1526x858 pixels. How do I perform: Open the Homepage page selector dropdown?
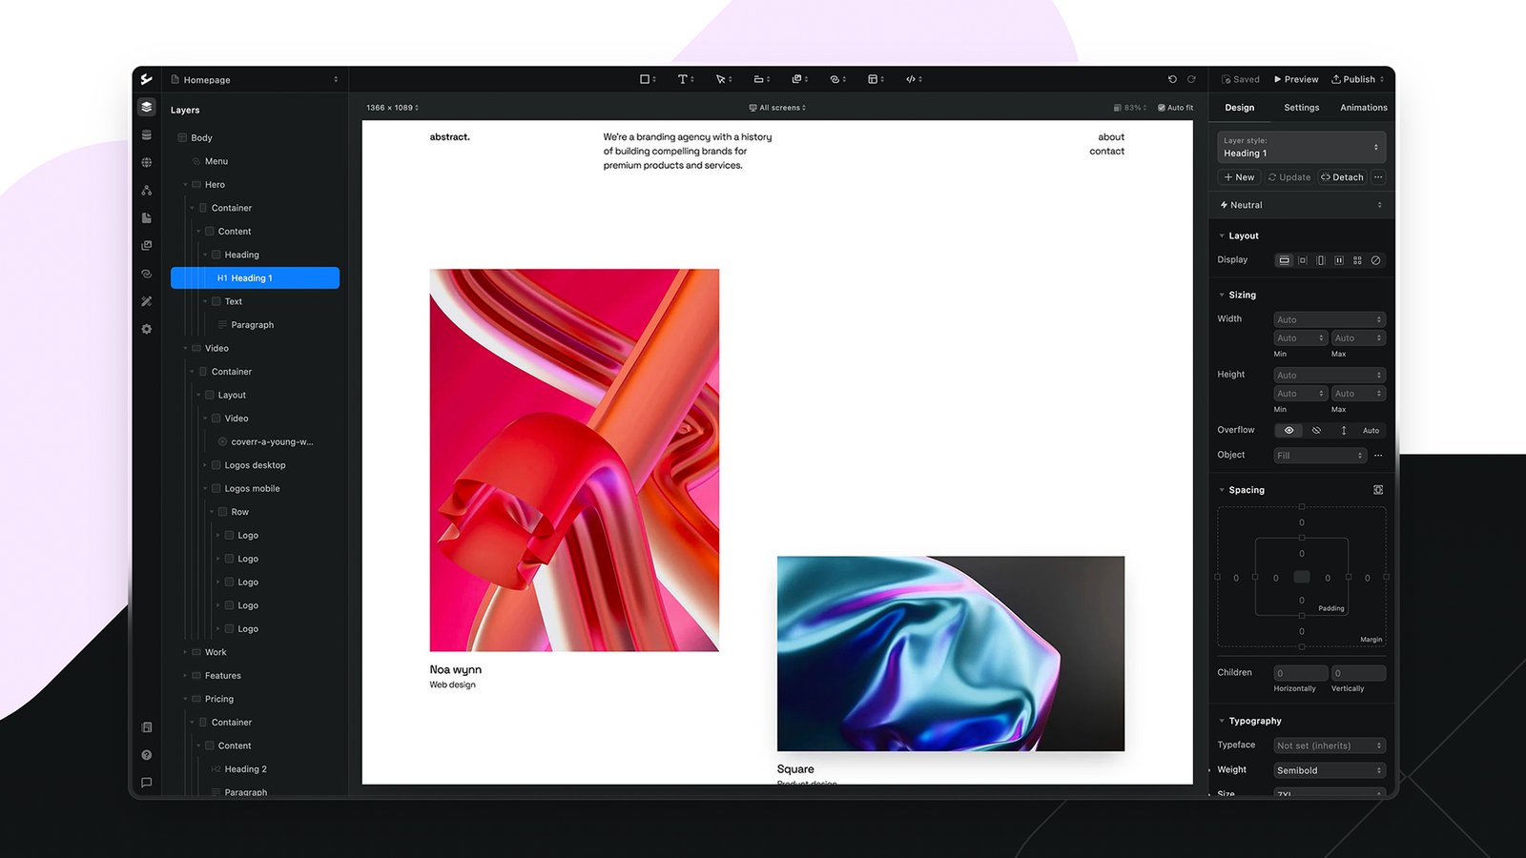pos(254,79)
